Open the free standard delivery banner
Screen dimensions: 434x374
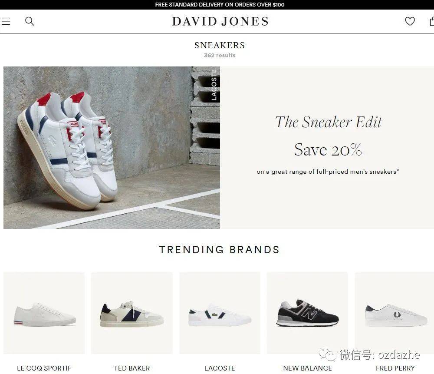(220, 5)
